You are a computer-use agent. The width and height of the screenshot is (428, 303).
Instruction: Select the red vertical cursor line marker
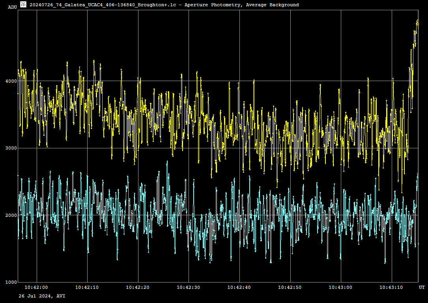(418, 146)
